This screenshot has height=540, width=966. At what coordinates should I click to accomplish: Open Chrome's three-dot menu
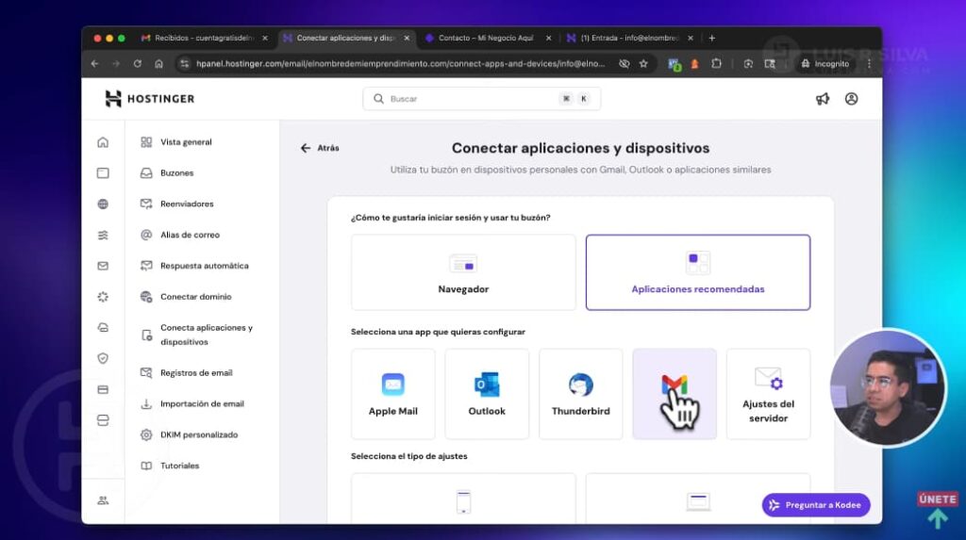coord(869,63)
